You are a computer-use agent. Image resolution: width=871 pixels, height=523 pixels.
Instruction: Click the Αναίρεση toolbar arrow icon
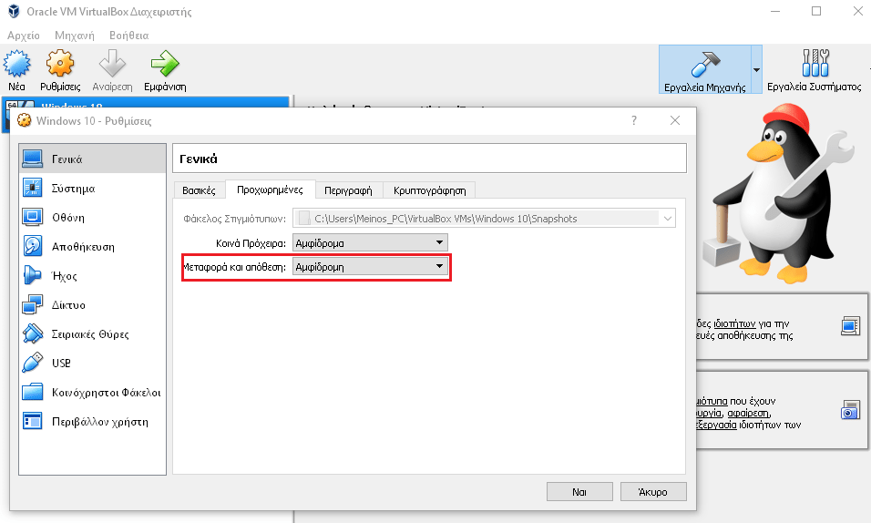click(x=112, y=63)
